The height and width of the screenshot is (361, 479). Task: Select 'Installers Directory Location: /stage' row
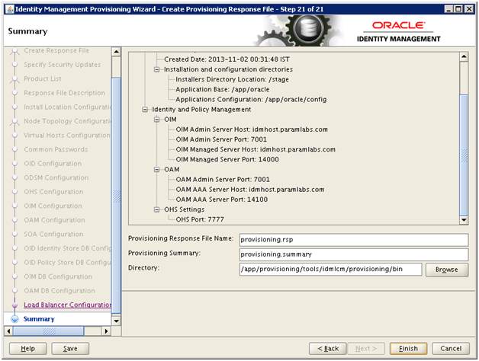click(232, 79)
